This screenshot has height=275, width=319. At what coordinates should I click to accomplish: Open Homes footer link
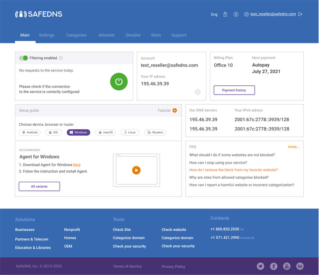coord(70,238)
